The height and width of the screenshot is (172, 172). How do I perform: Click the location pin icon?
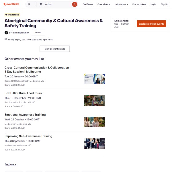(41, 4)
